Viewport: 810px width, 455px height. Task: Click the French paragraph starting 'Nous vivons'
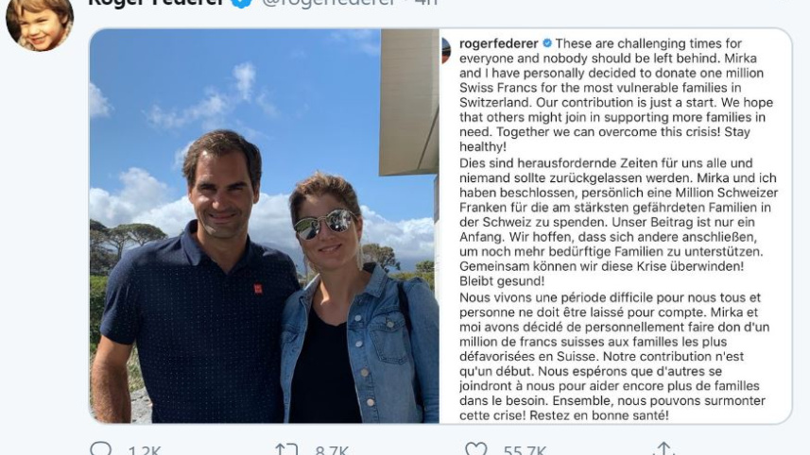tap(614, 354)
